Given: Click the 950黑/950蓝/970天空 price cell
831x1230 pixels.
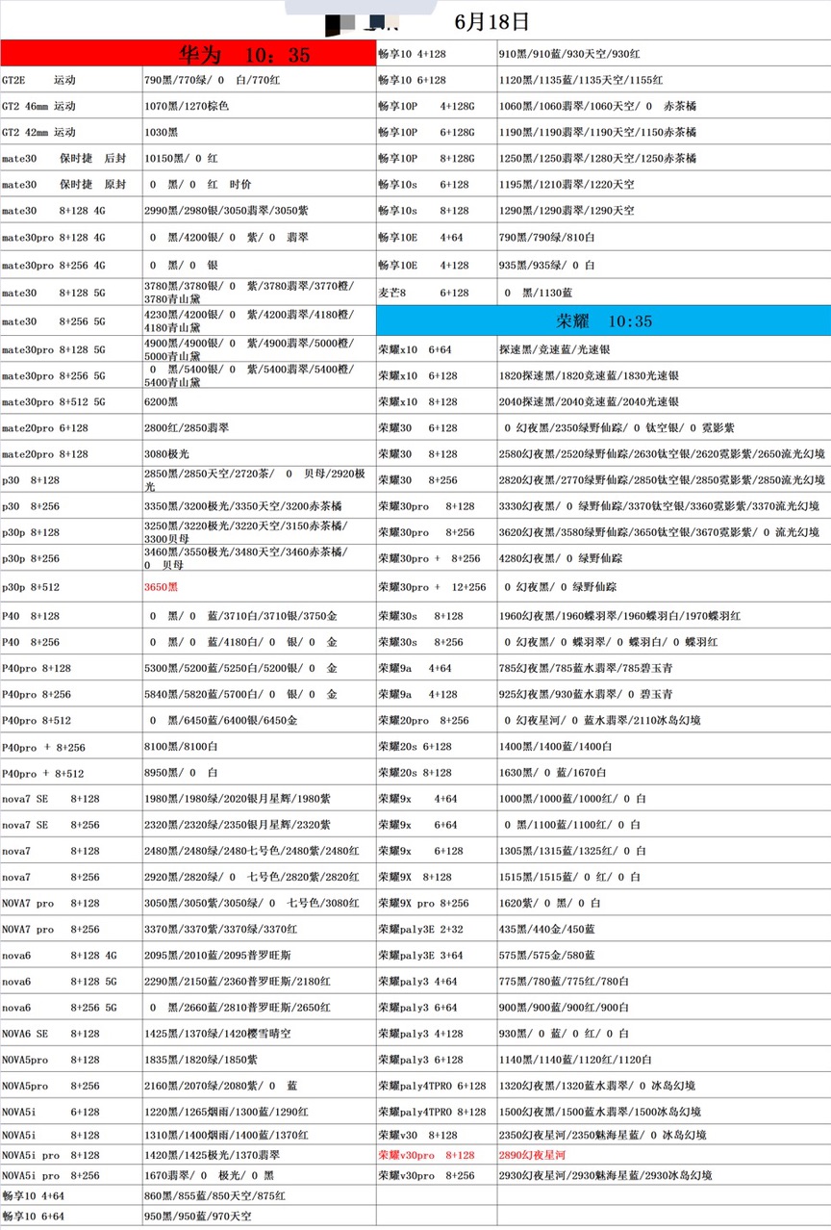Looking at the screenshot, I should point(259,1217).
